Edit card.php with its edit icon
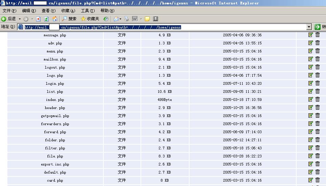 [x=310, y=180]
